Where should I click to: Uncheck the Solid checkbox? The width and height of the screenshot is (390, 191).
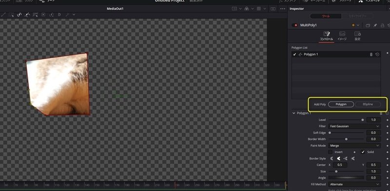tap(363, 152)
